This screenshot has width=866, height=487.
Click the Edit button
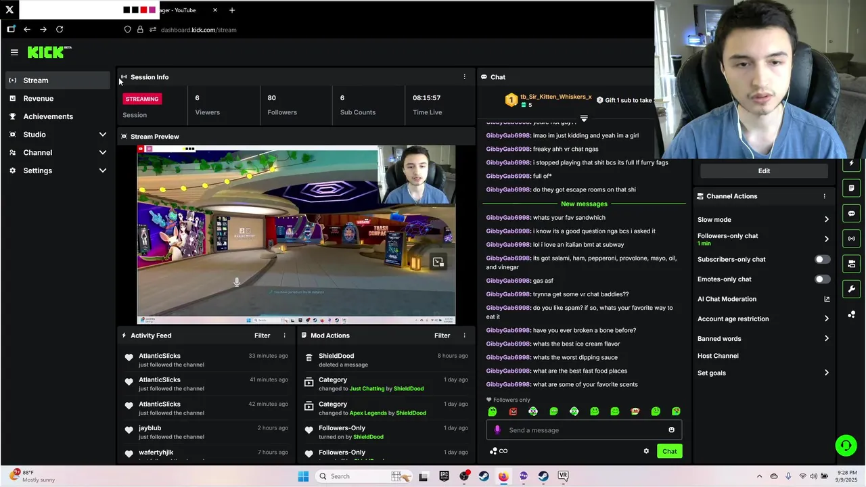(764, 171)
